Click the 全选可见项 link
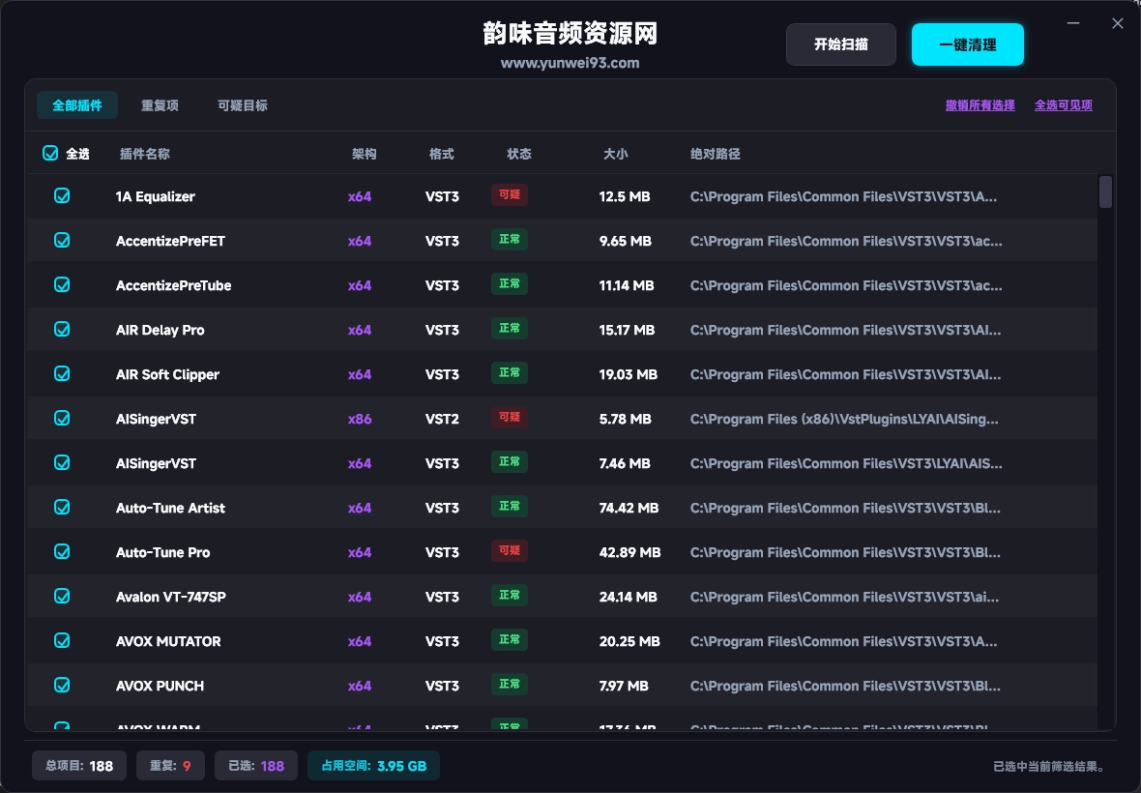 coord(1064,105)
